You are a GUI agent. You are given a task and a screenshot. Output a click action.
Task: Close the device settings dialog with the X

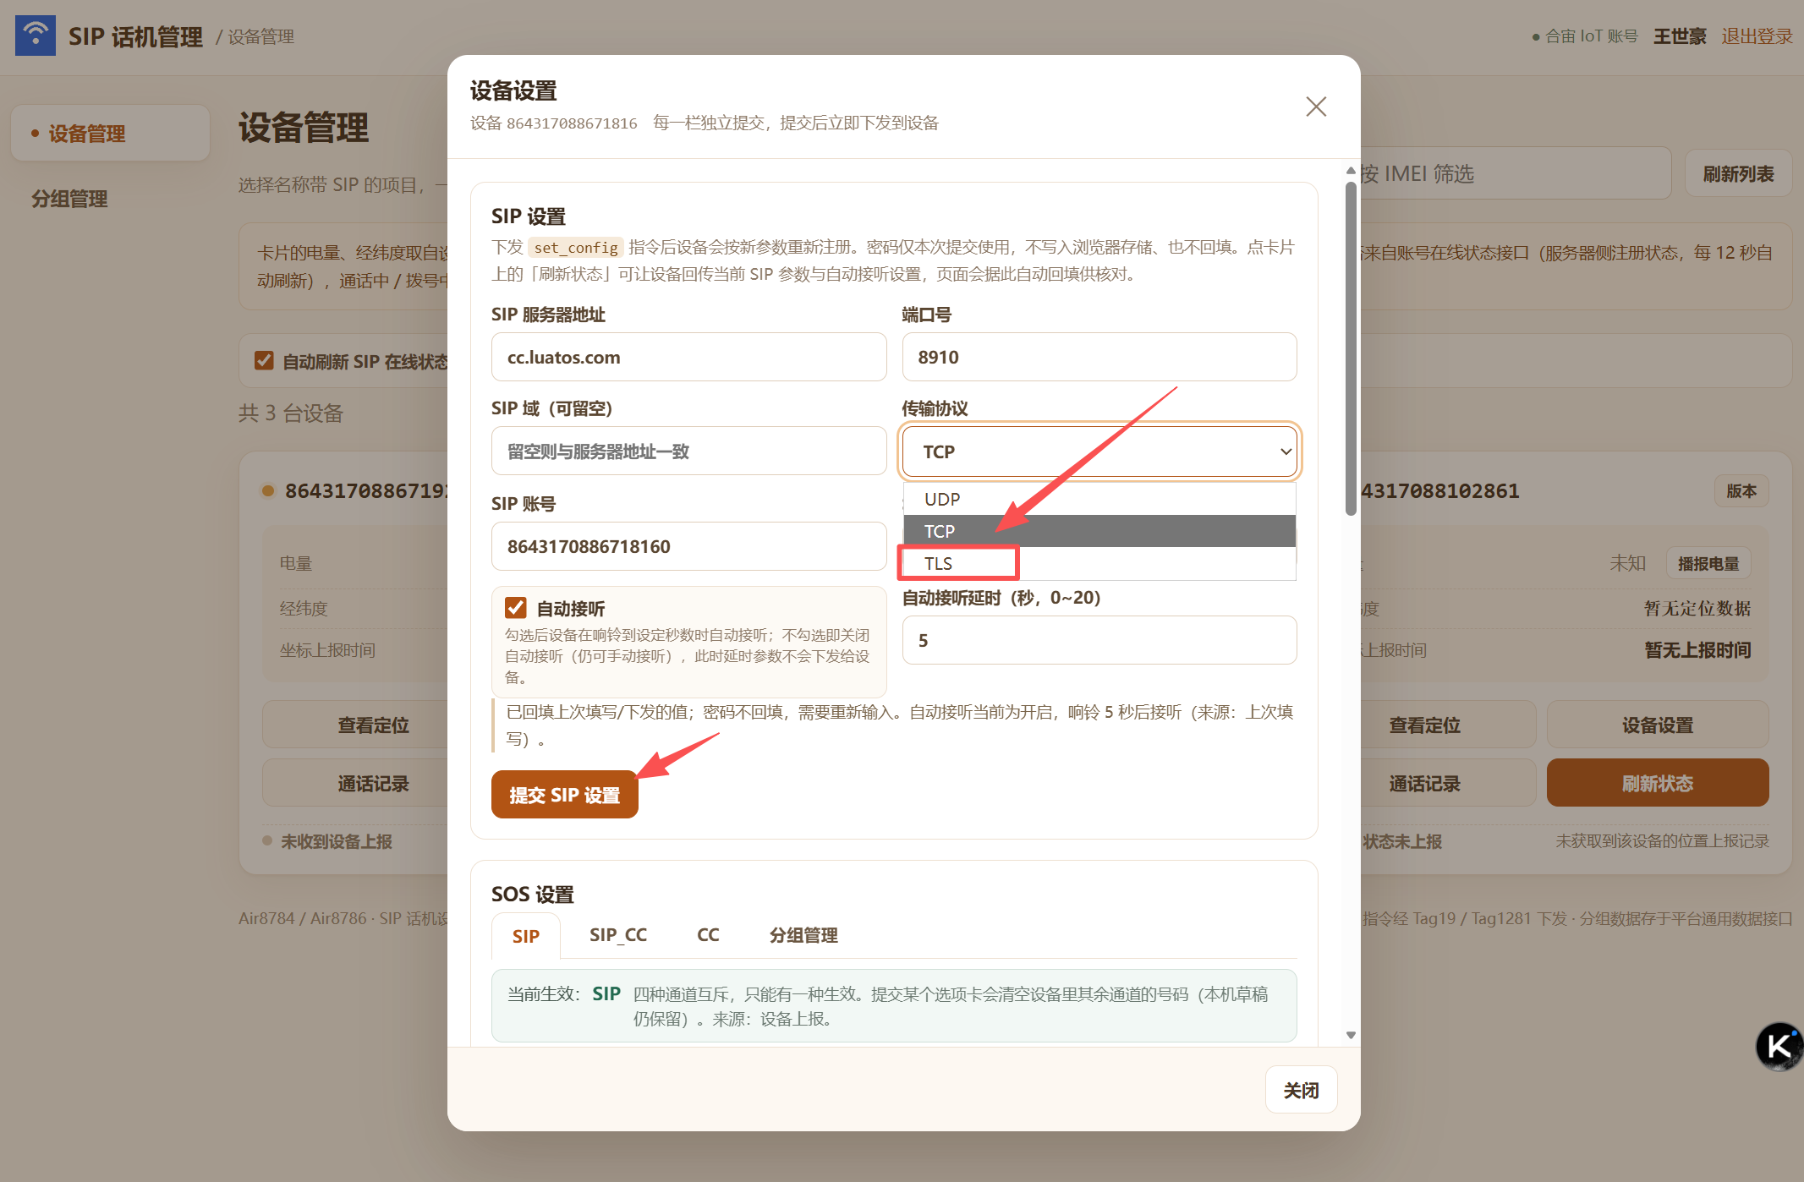[1316, 107]
